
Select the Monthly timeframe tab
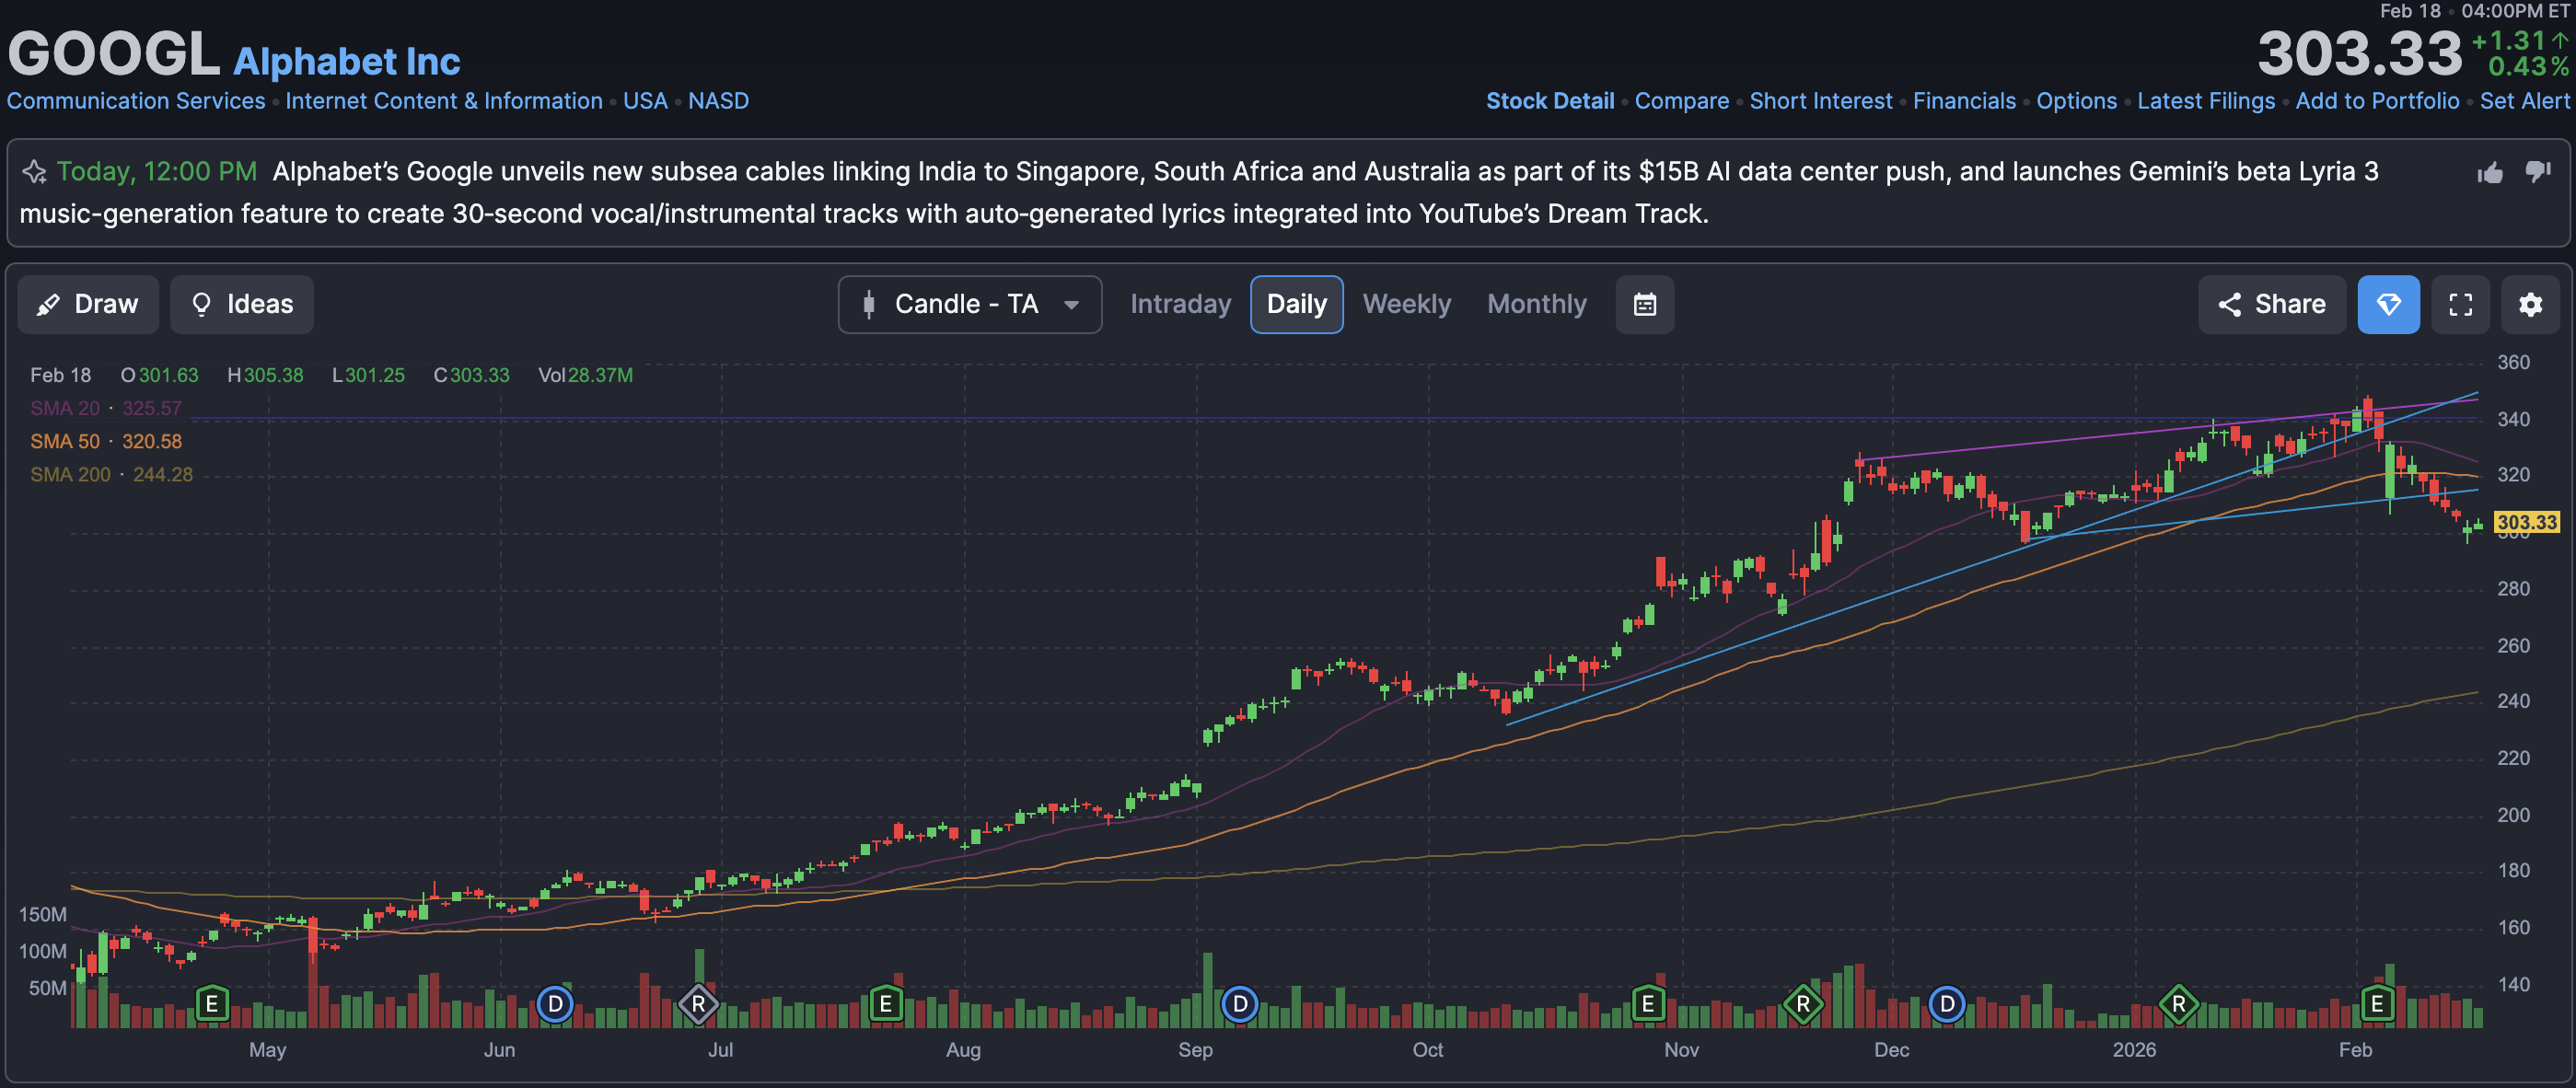(x=1536, y=304)
